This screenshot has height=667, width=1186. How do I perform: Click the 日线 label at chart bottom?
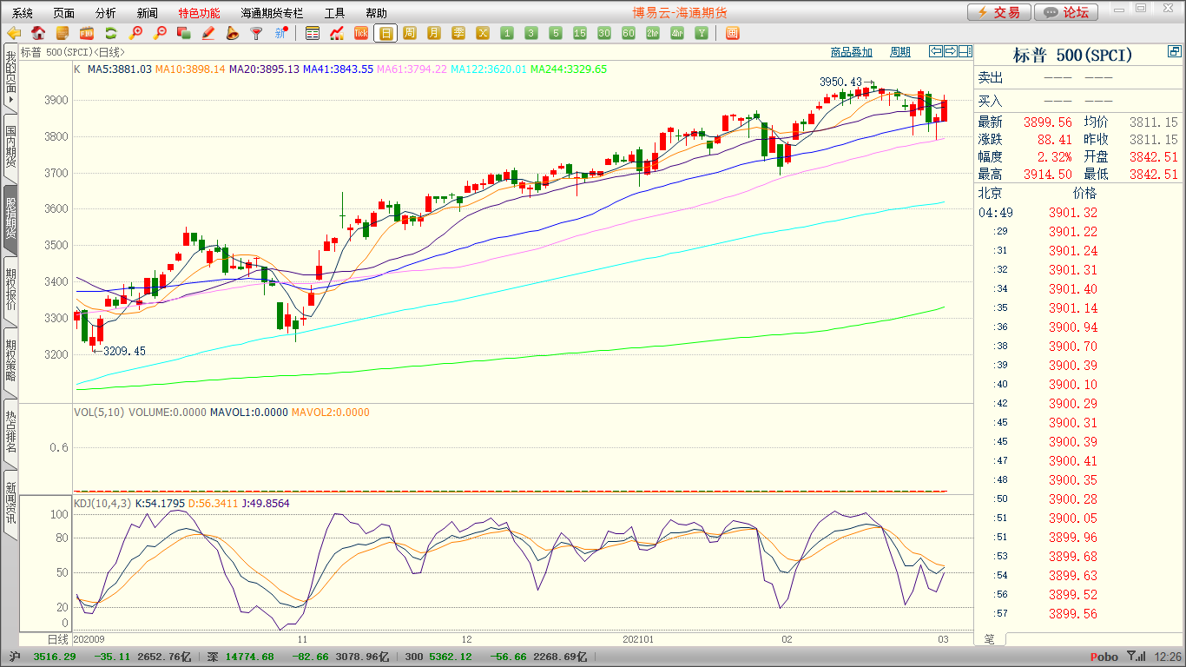(57, 639)
